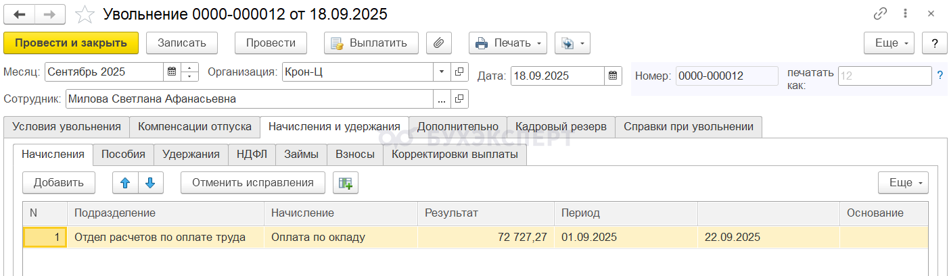
Task: Click the Выплатить button
Action: (371, 43)
